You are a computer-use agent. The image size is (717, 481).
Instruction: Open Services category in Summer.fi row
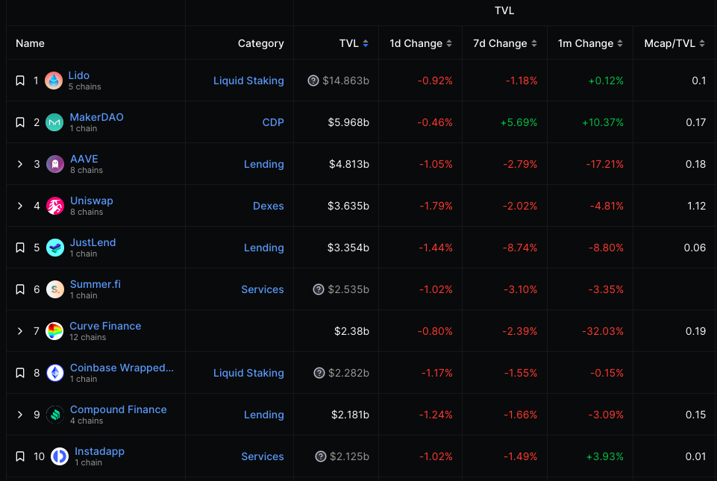[263, 289]
